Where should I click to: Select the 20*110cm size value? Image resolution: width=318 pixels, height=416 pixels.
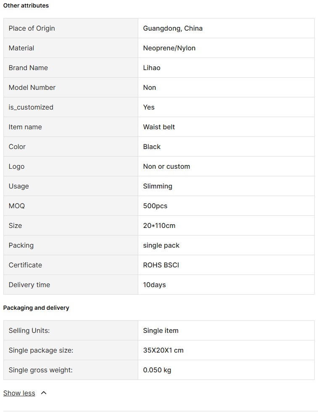pyautogui.click(x=159, y=225)
